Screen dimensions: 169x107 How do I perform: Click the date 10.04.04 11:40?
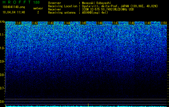click(x=14, y=12)
